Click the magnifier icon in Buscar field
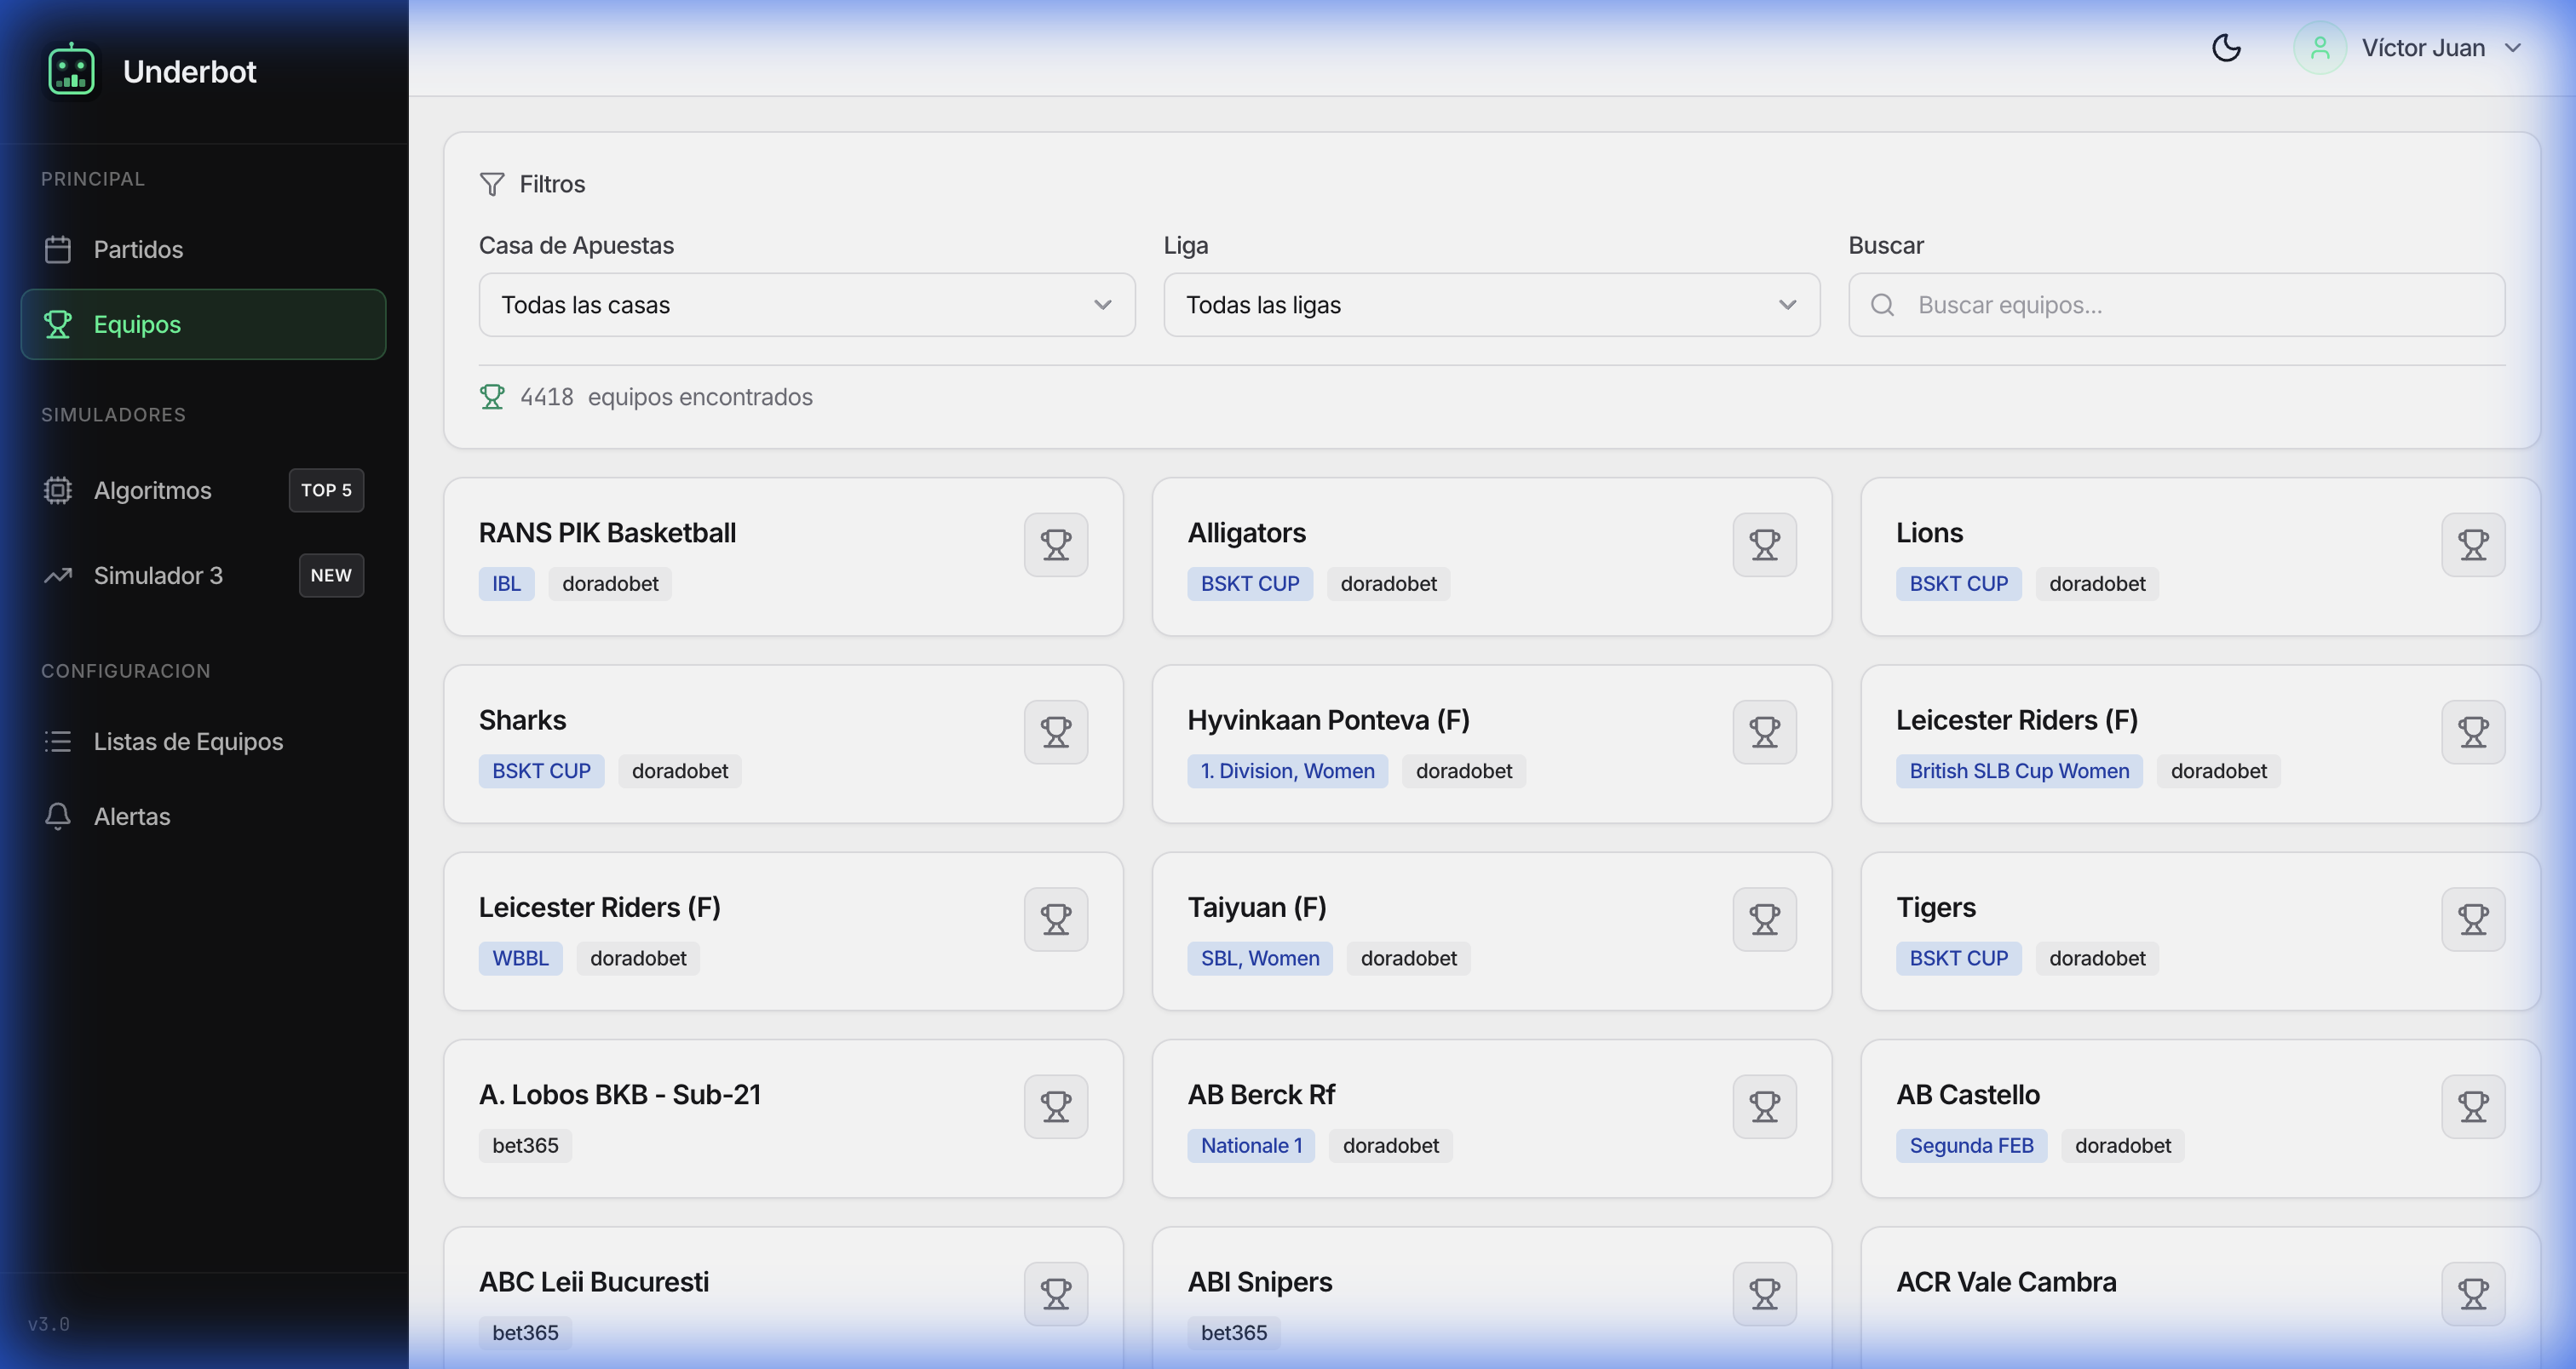Viewport: 2576px width, 1369px height. (x=1884, y=305)
